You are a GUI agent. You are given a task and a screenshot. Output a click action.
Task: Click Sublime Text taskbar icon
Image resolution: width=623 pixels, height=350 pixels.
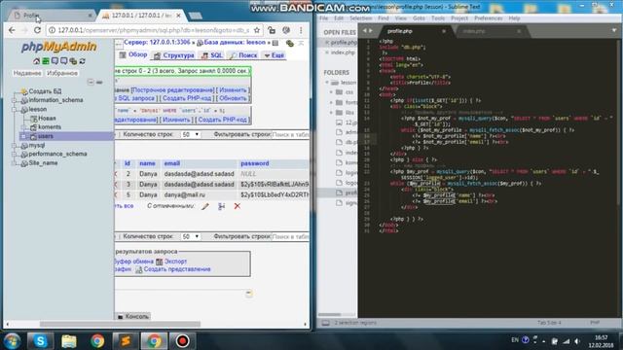click(x=126, y=341)
